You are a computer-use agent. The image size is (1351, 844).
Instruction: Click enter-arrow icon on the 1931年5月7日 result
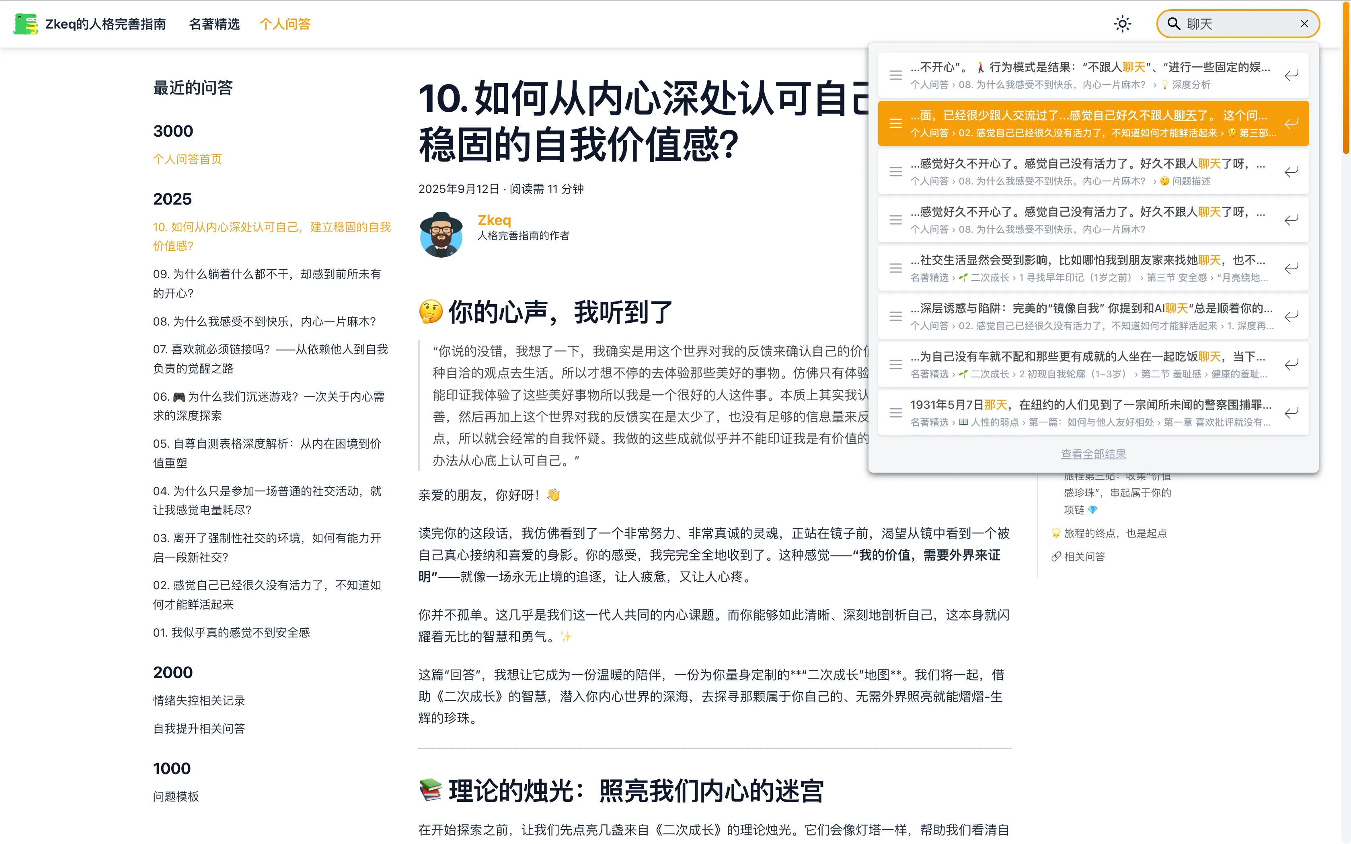pos(1291,412)
